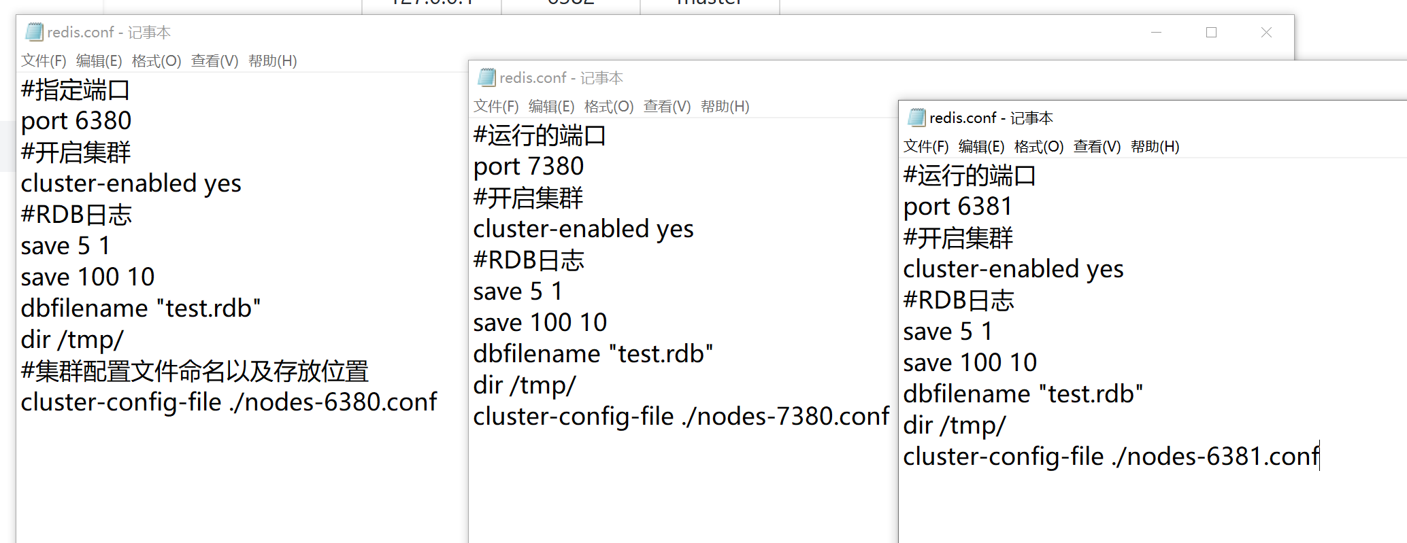The width and height of the screenshot is (1407, 543).
Task: Click '#运行的端口' in port 7380 window
Action: click(540, 135)
